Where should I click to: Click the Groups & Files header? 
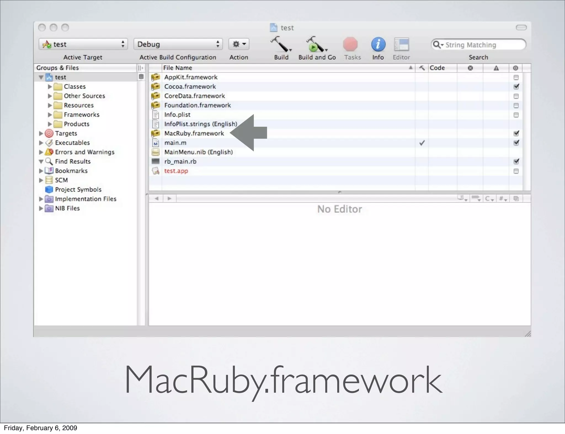point(86,68)
